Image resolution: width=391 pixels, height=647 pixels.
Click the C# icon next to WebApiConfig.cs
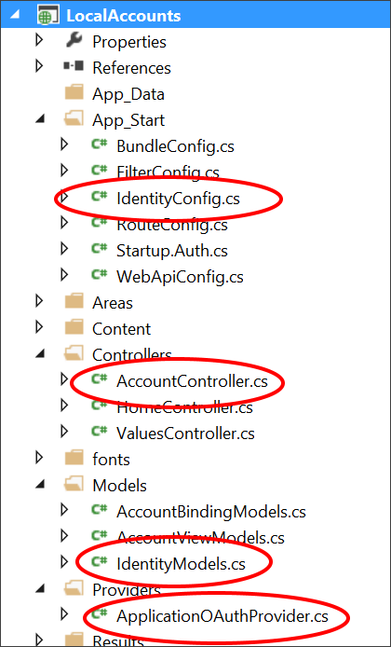(x=100, y=275)
